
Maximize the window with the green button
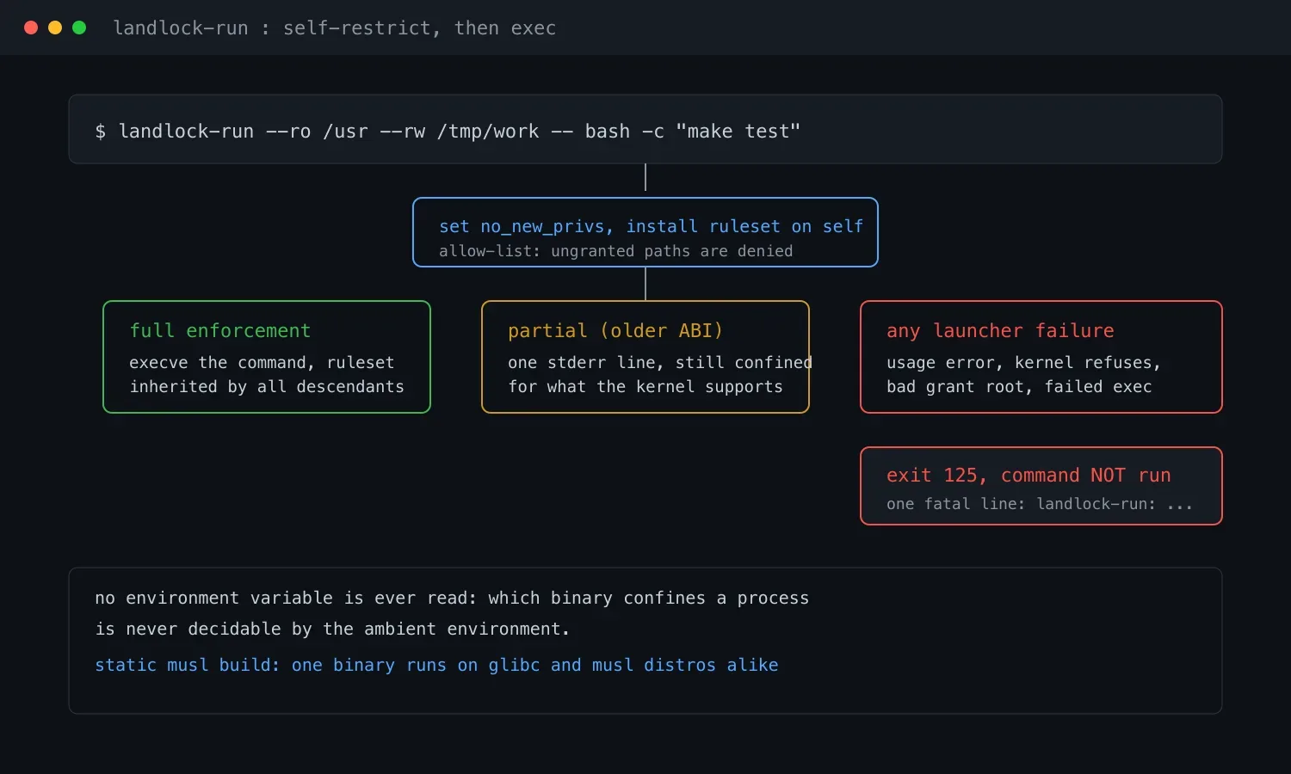[x=79, y=28]
